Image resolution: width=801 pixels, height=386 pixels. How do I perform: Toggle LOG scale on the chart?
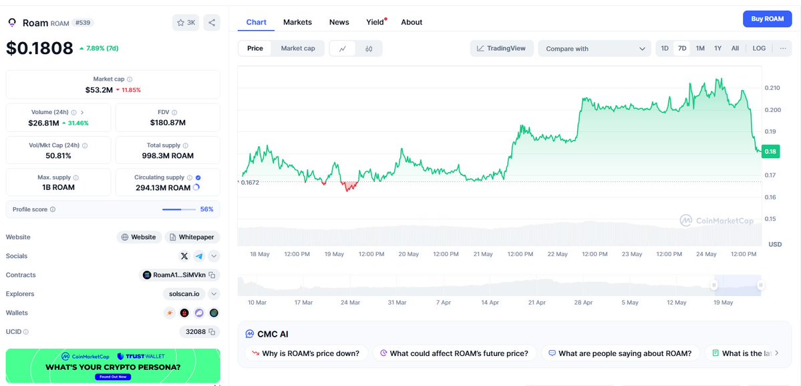coord(759,49)
